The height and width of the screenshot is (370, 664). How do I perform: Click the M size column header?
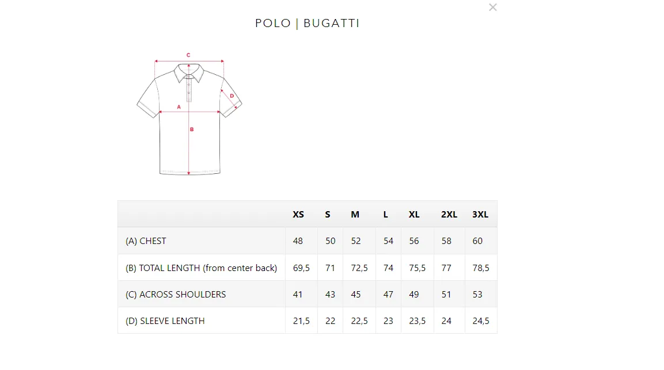click(355, 215)
